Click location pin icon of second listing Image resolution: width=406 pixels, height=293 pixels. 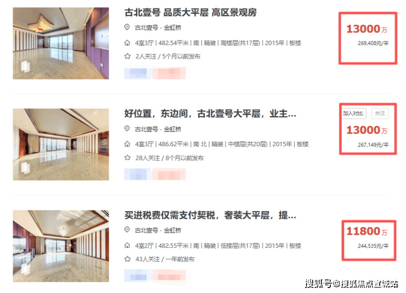(127, 129)
